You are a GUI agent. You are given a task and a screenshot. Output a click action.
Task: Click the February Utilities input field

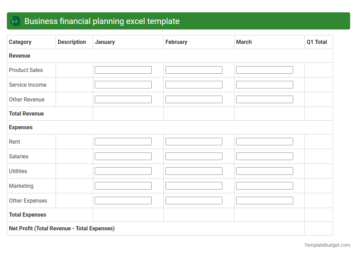click(194, 171)
